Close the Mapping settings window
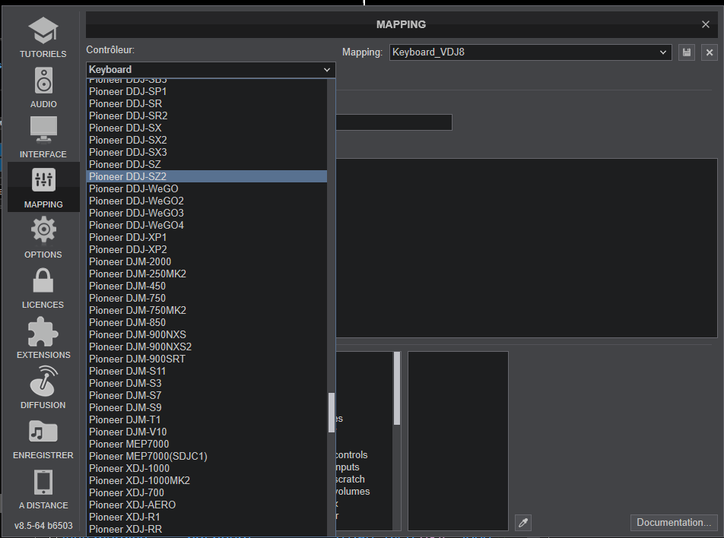Viewport: 724px width, 538px height. pyautogui.click(x=706, y=24)
